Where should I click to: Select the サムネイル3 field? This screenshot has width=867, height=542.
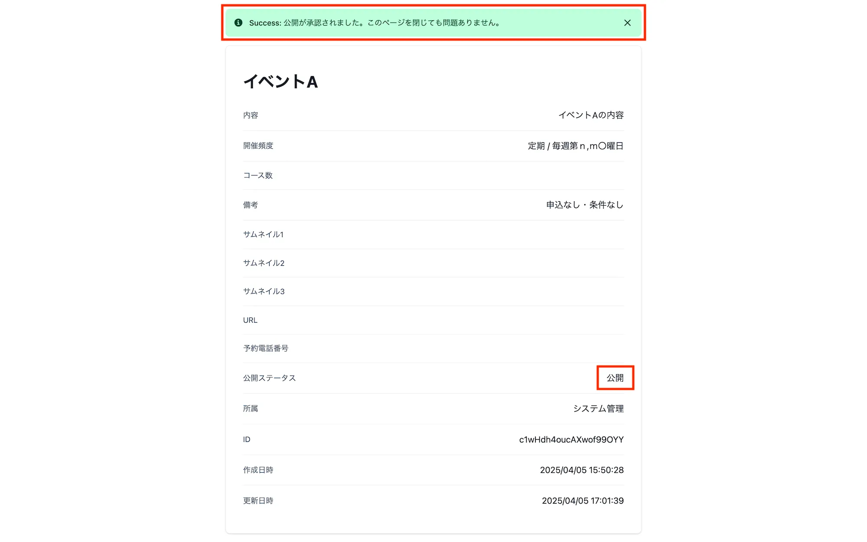[264, 292]
